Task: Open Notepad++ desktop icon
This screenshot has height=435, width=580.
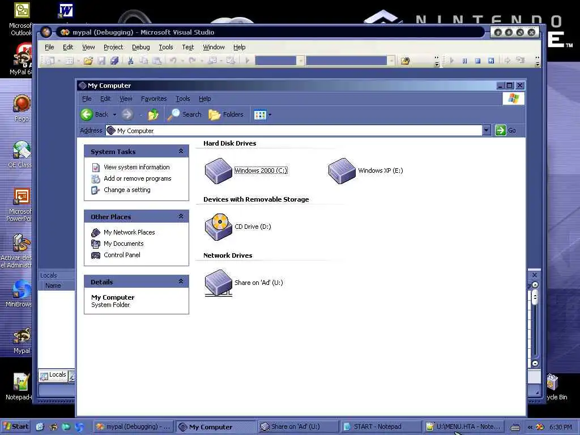Action: [20, 386]
